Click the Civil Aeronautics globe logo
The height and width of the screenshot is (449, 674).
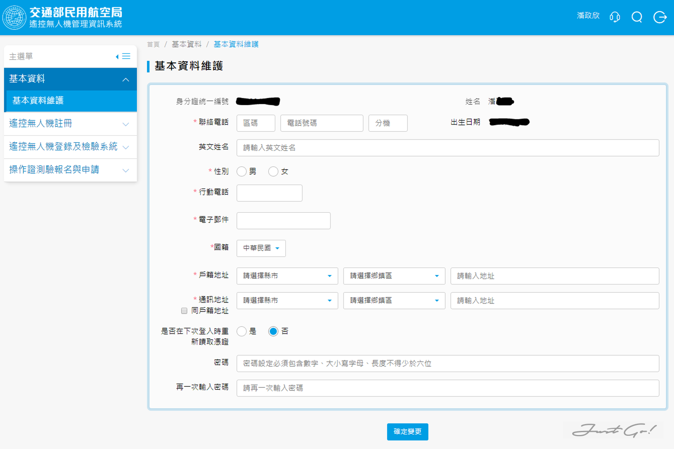(14, 17)
